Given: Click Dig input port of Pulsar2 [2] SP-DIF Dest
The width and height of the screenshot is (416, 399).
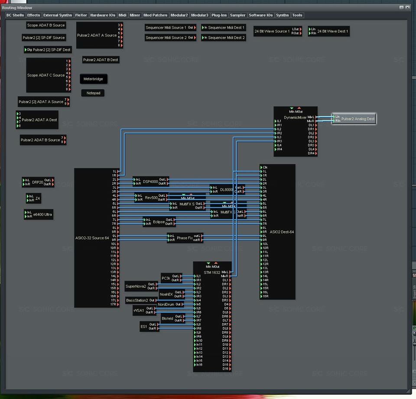Looking at the screenshot, I should click(x=26, y=50).
